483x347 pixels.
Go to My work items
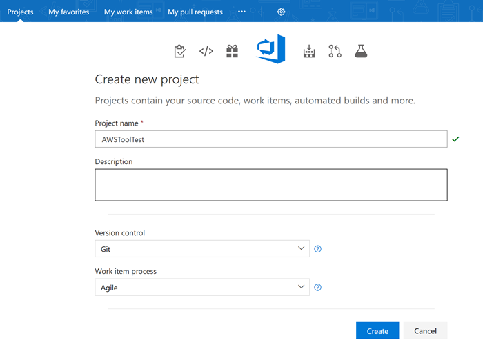(x=128, y=12)
